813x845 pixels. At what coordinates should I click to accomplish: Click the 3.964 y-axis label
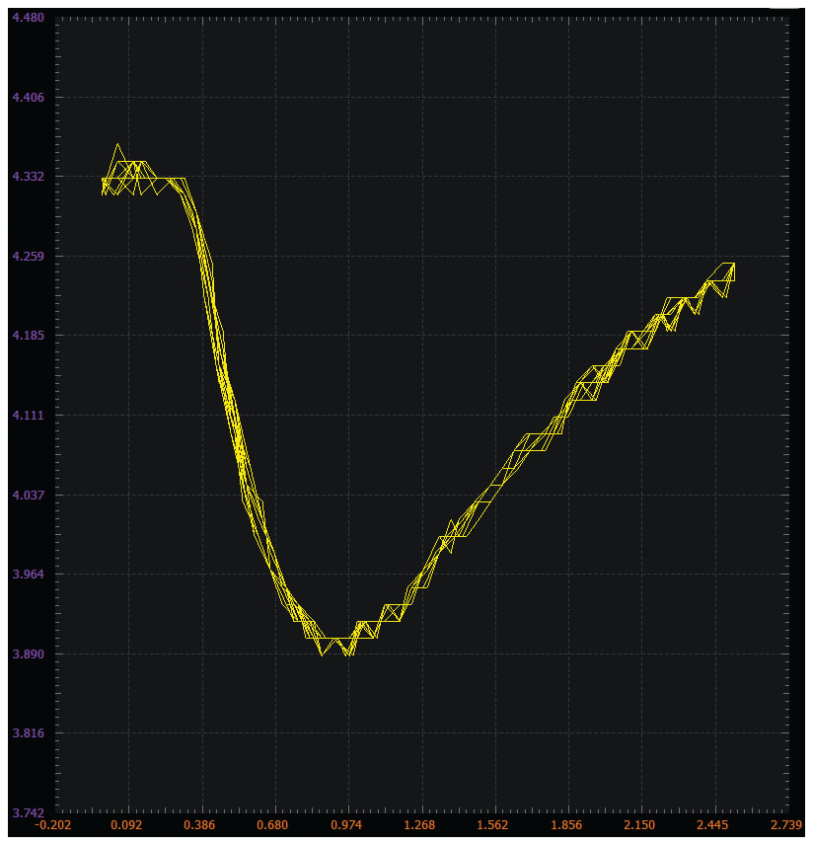click(29, 574)
